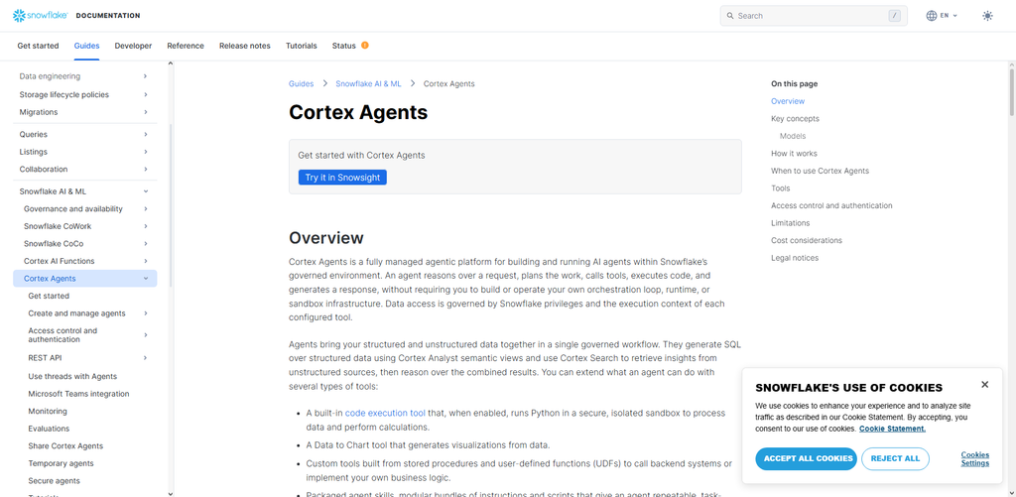Jump to Models subsection
This screenshot has height=497, width=1016.
coord(793,136)
